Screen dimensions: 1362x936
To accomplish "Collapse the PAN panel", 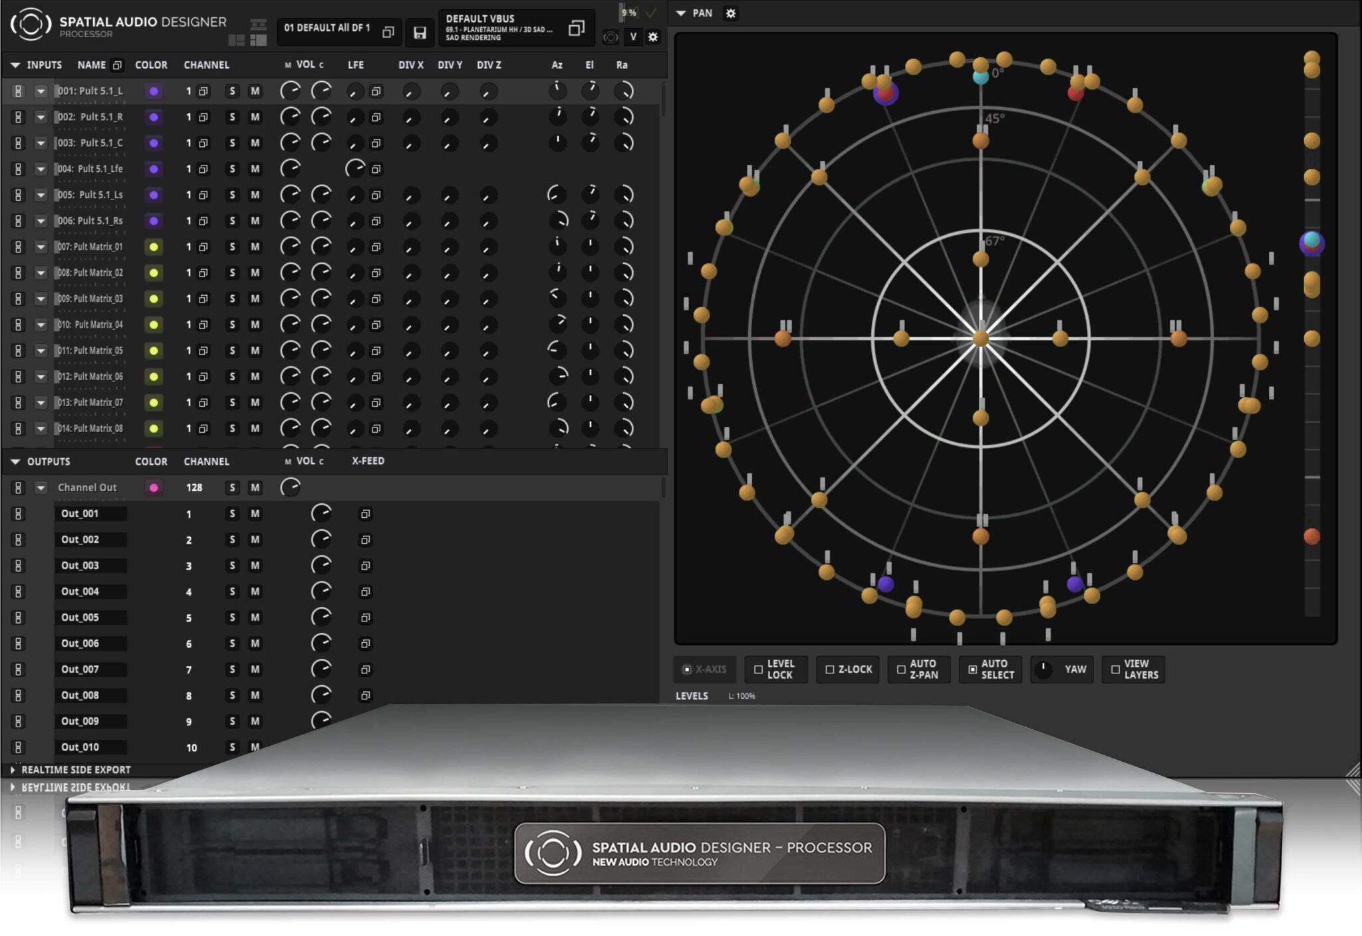I will (681, 13).
